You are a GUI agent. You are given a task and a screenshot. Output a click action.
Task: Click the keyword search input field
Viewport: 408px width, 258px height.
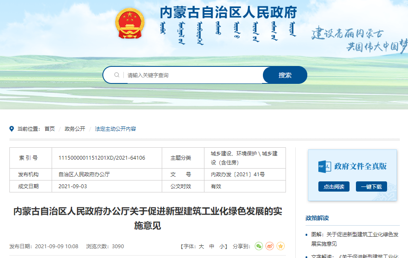click(x=184, y=75)
